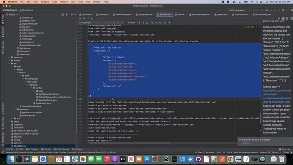The height and width of the screenshot is (165, 293).
Task: Collapse the resources folder under main
Action: [15, 109]
